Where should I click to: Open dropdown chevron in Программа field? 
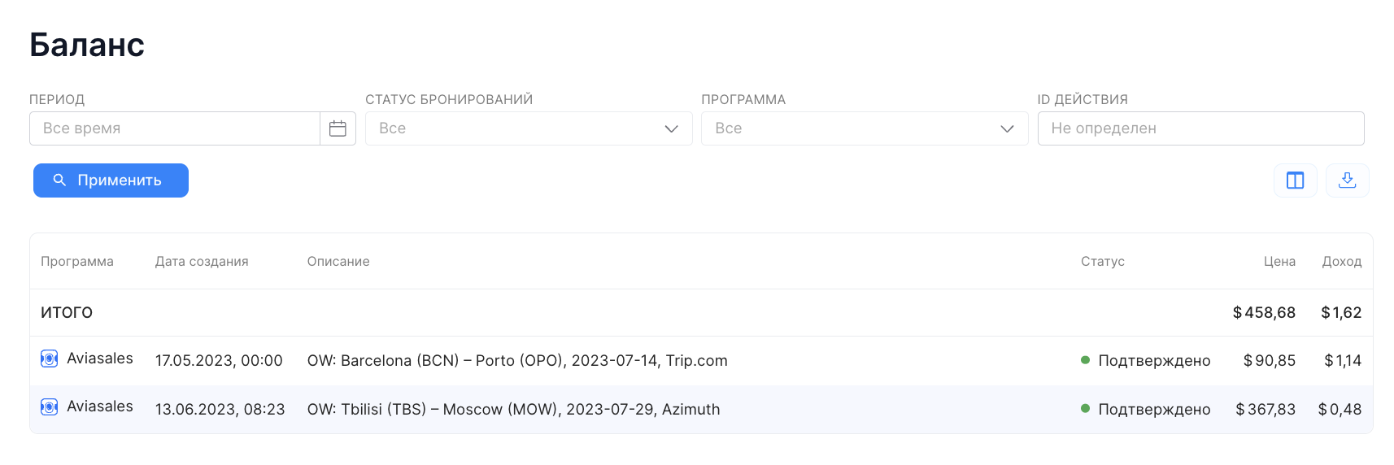pyautogui.click(x=1007, y=128)
